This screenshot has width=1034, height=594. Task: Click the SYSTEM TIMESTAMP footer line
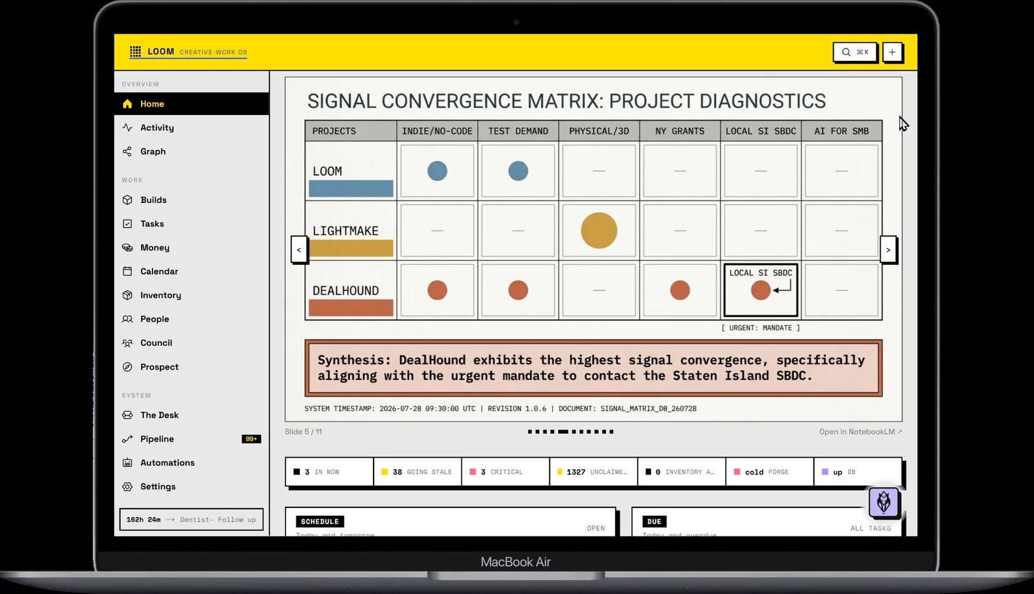pyautogui.click(x=500, y=409)
